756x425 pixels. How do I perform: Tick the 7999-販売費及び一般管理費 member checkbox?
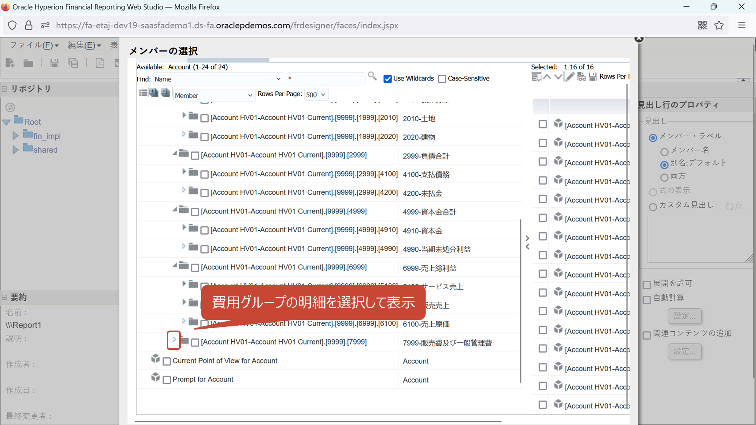(195, 343)
